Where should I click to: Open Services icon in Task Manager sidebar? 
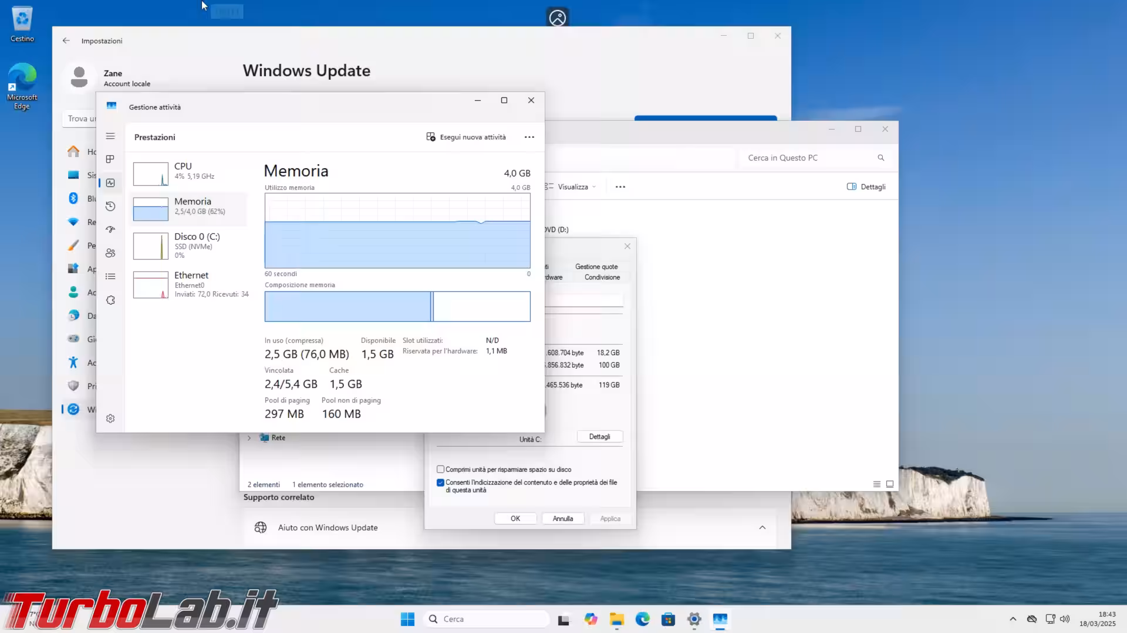pos(110,300)
